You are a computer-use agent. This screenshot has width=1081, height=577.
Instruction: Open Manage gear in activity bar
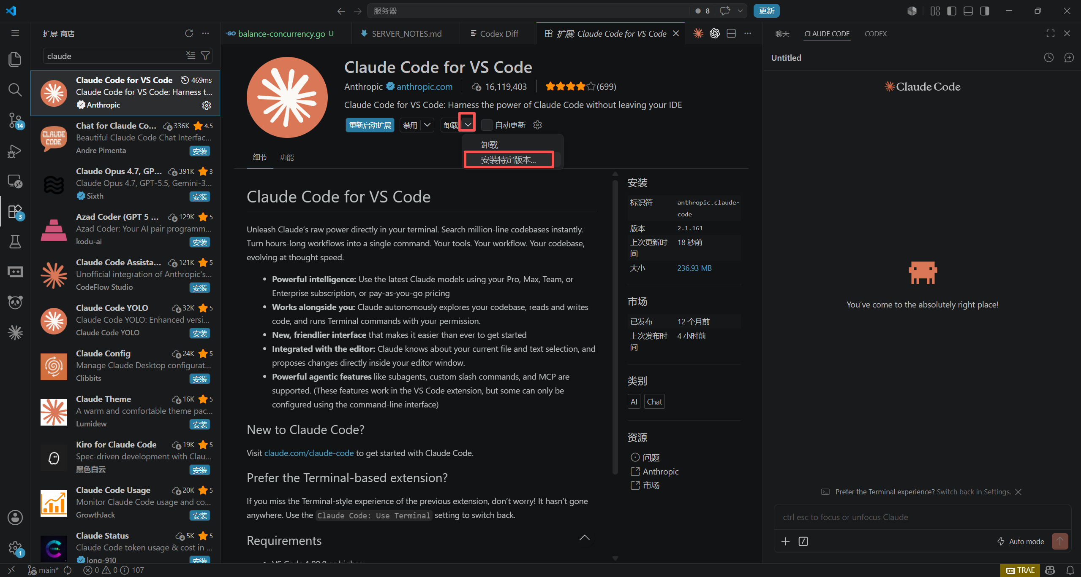coord(15,548)
